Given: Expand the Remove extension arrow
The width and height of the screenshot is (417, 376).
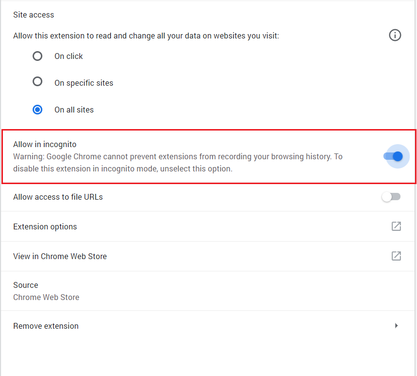Looking at the screenshot, I should coord(396,326).
